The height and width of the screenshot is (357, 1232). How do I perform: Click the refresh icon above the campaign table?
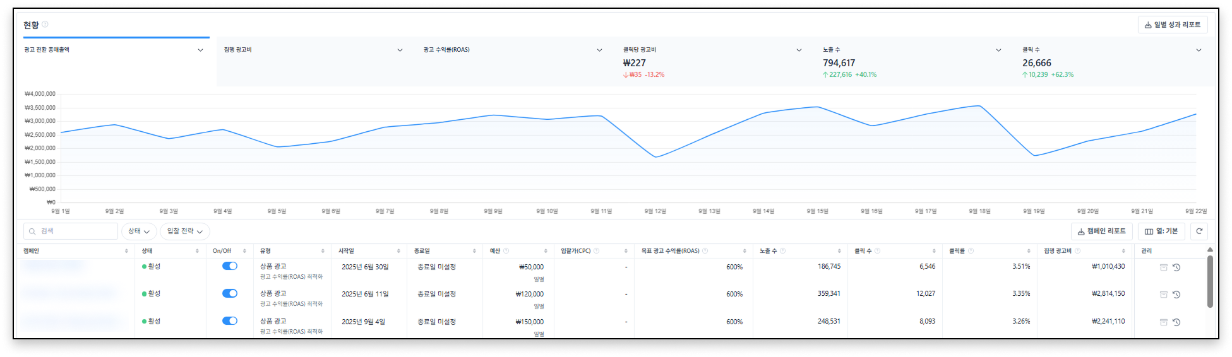point(1199,231)
